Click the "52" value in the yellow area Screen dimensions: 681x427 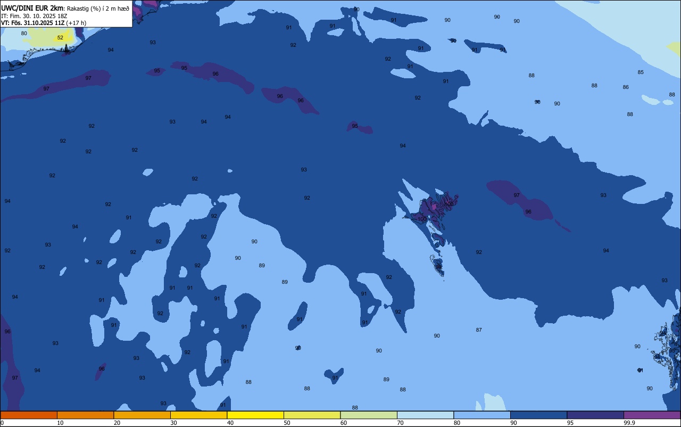60,38
